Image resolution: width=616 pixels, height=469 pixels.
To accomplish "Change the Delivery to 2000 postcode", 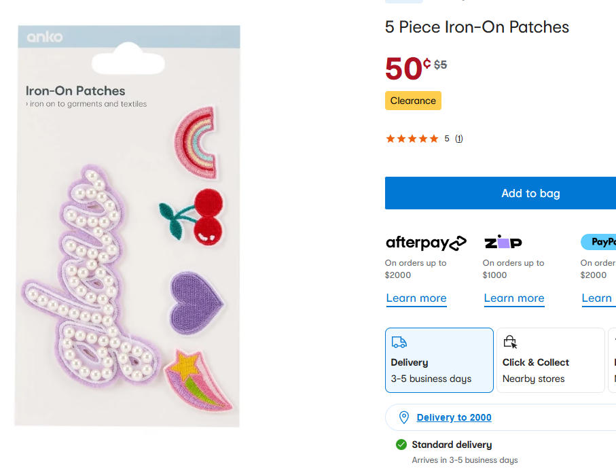I will (x=454, y=417).
